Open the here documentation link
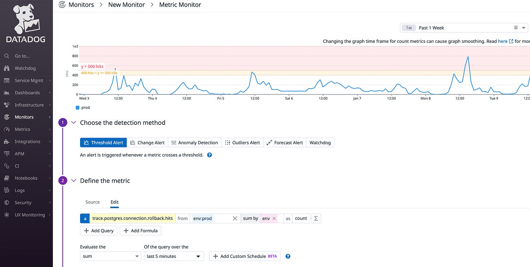530x267 pixels. 503,41
